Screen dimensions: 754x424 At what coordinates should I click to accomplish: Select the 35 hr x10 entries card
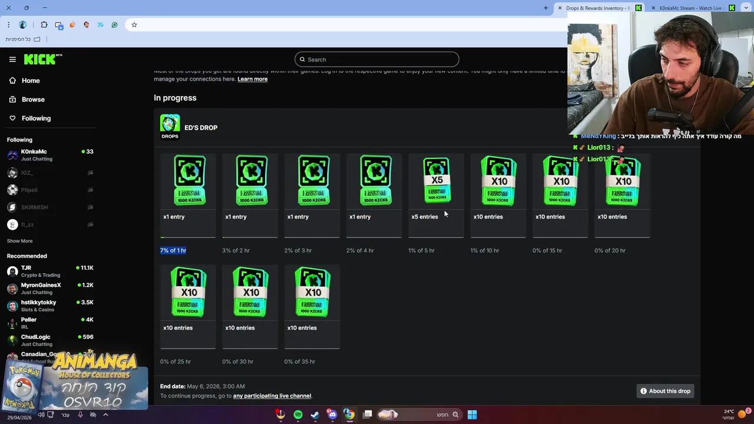pos(312,307)
